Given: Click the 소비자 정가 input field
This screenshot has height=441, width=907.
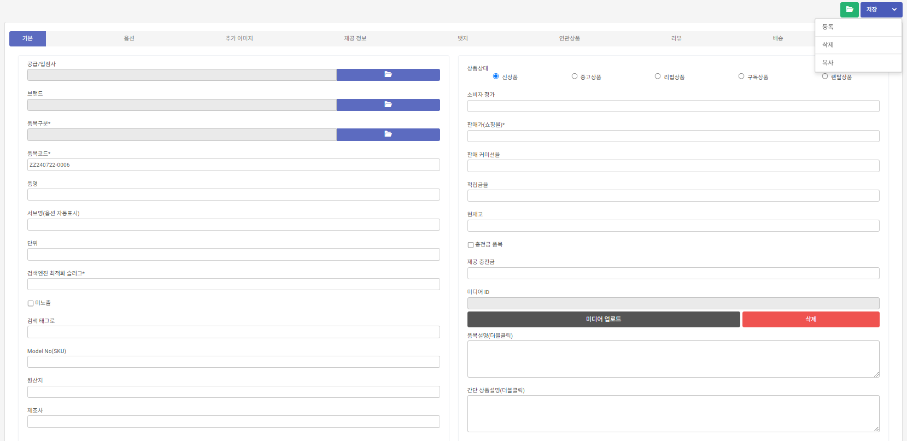Looking at the screenshot, I should 674,106.
